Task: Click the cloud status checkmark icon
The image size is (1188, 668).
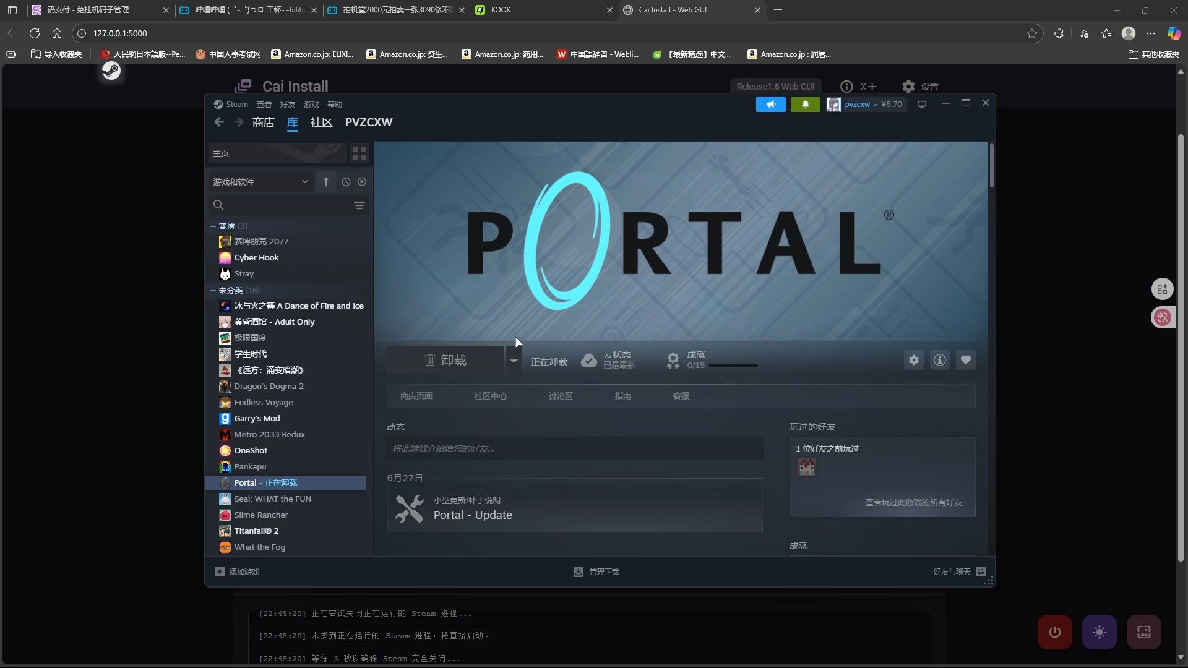Action: tap(589, 360)
